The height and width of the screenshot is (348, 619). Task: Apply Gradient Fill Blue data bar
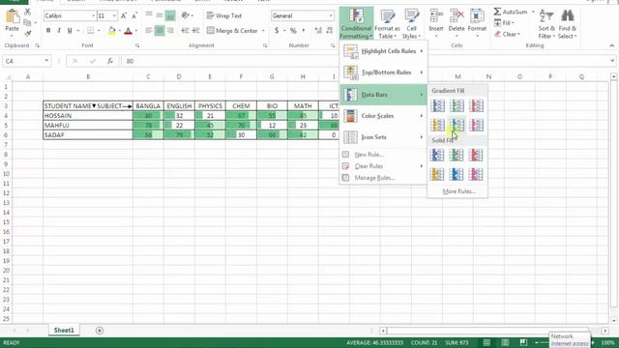pos(437,105)
